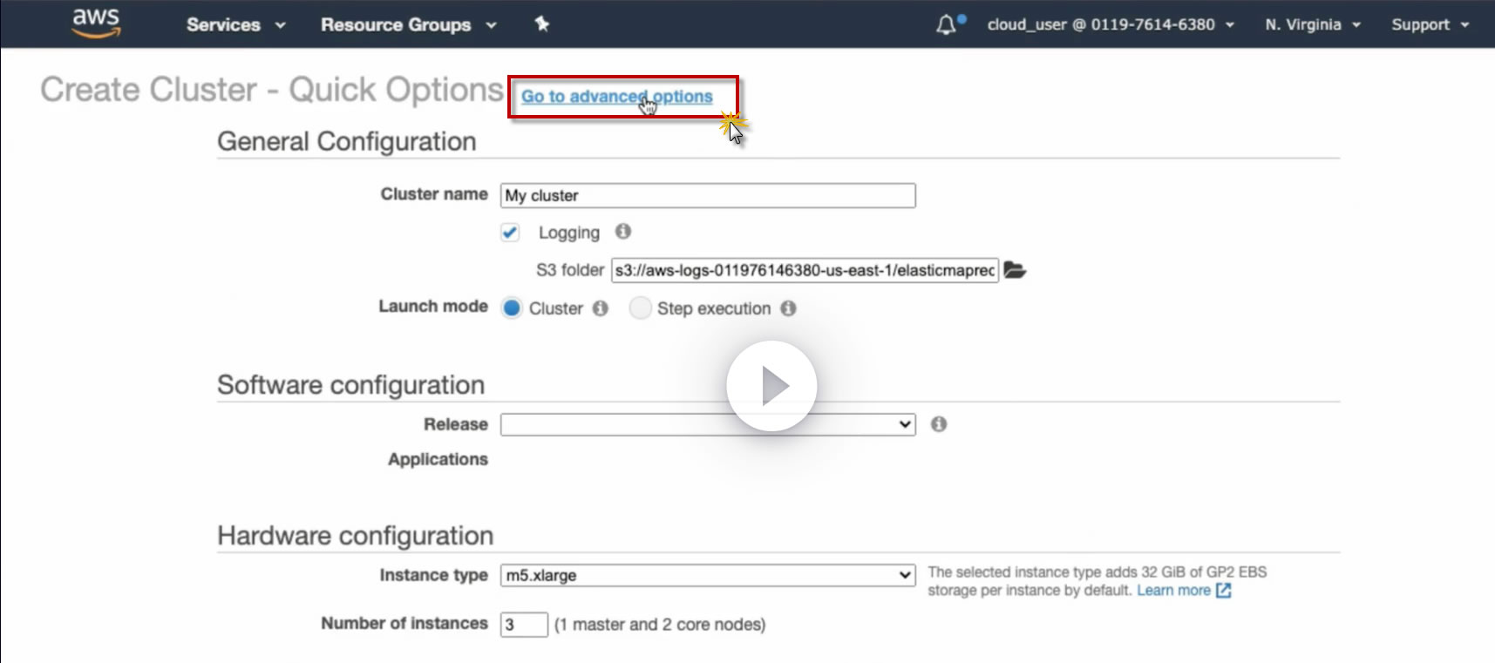Open the notifications bell icon

947,24
